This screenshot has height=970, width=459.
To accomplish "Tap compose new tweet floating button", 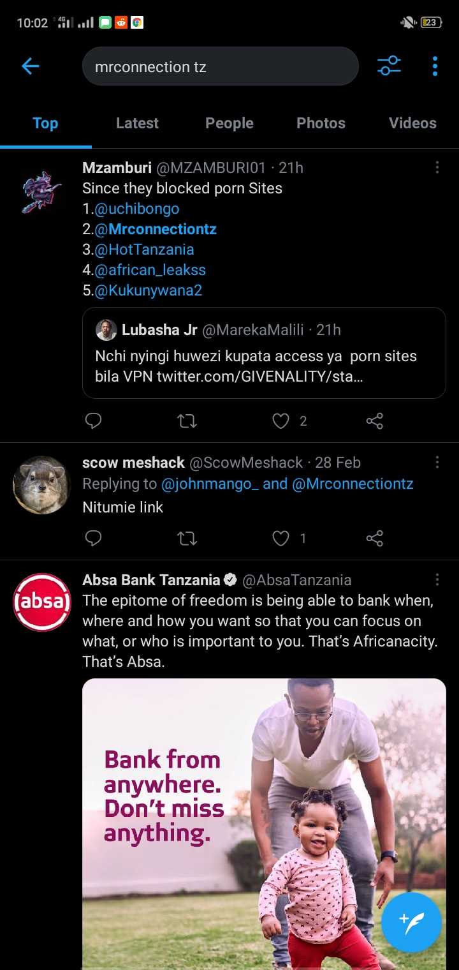I will (411, 922).
